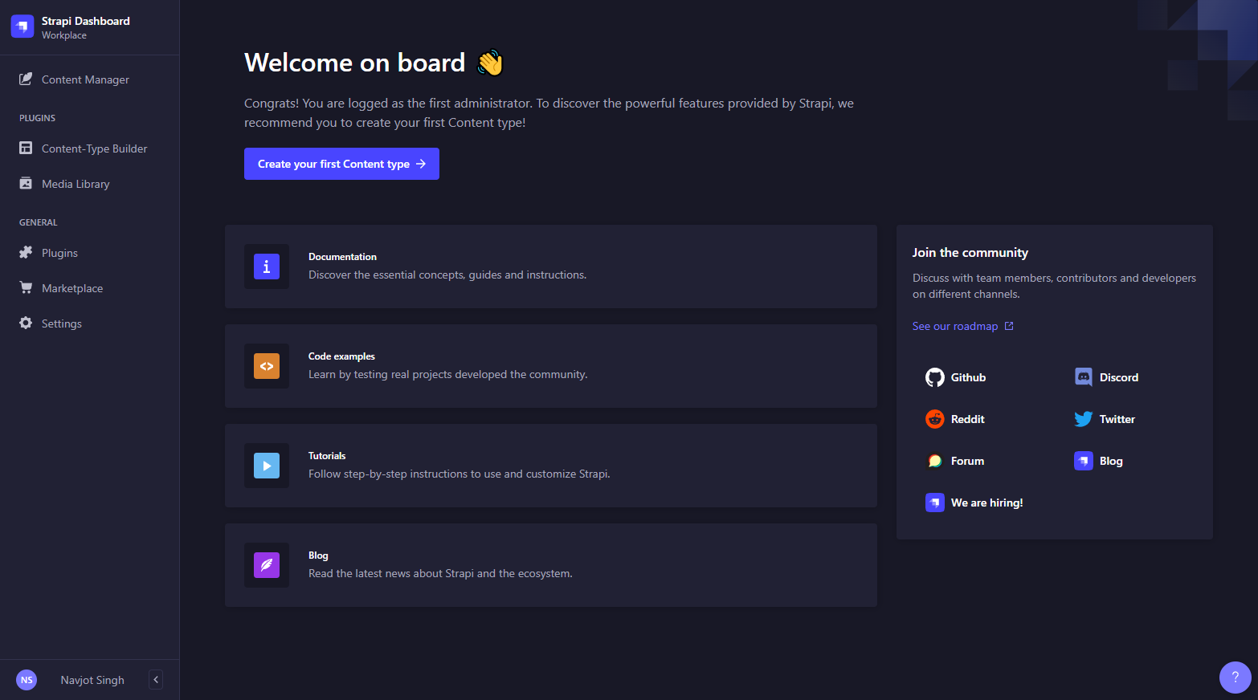Open the Twitter community link

tap(1105, 419)
